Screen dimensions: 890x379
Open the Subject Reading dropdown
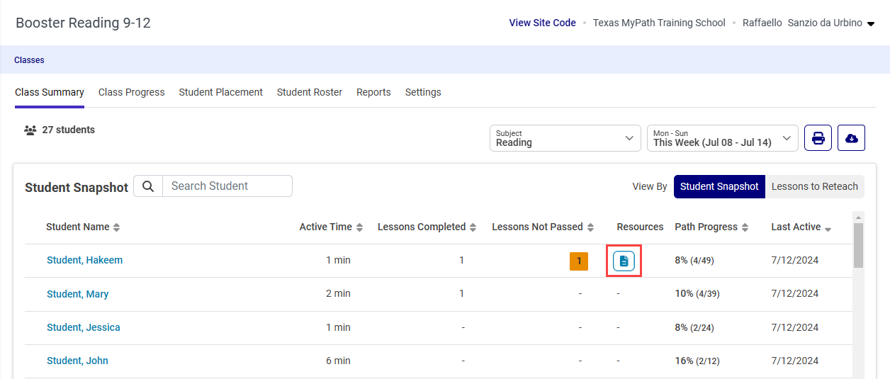565,138
